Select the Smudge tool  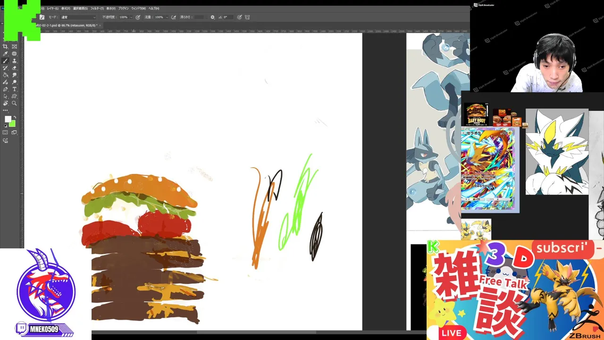click(x=14, y=75)
